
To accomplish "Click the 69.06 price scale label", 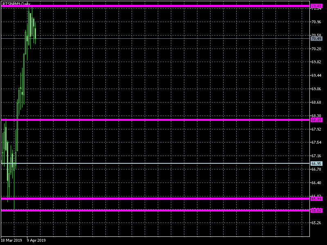I will (316, 89).
